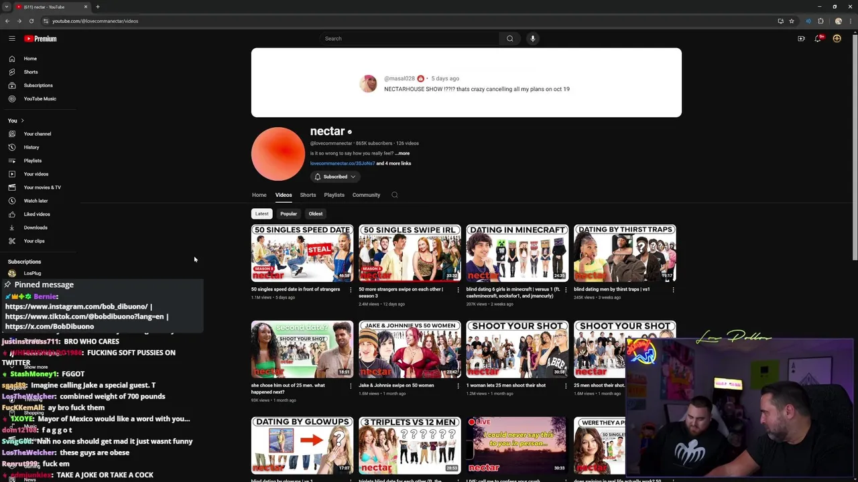Click the YouTube search input field

tap(409, 39)
